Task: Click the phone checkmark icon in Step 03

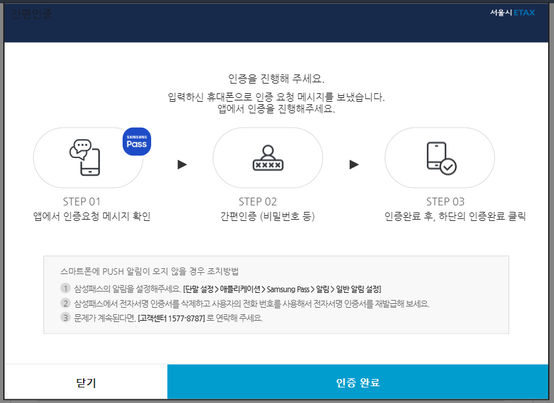Action: point(441,158)
